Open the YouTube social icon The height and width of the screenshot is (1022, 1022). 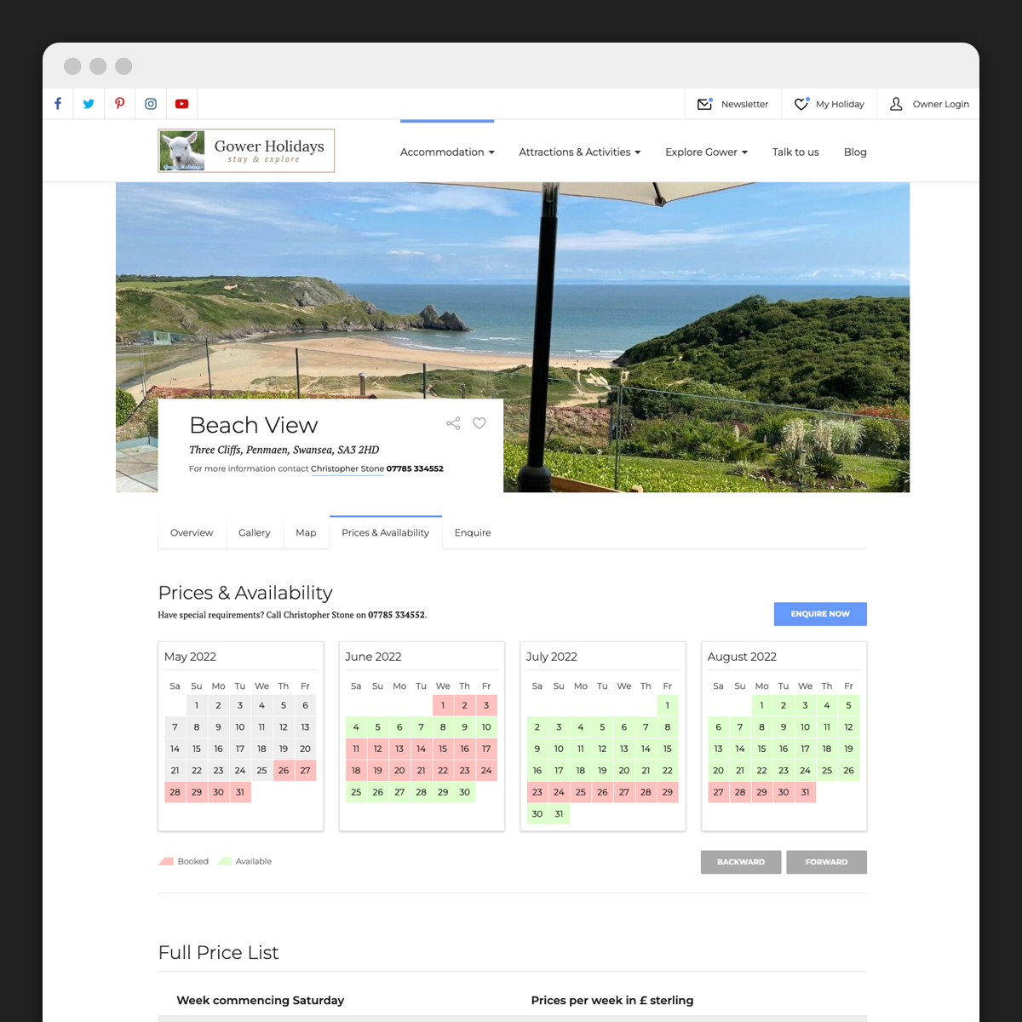click(x=181, y=104)
